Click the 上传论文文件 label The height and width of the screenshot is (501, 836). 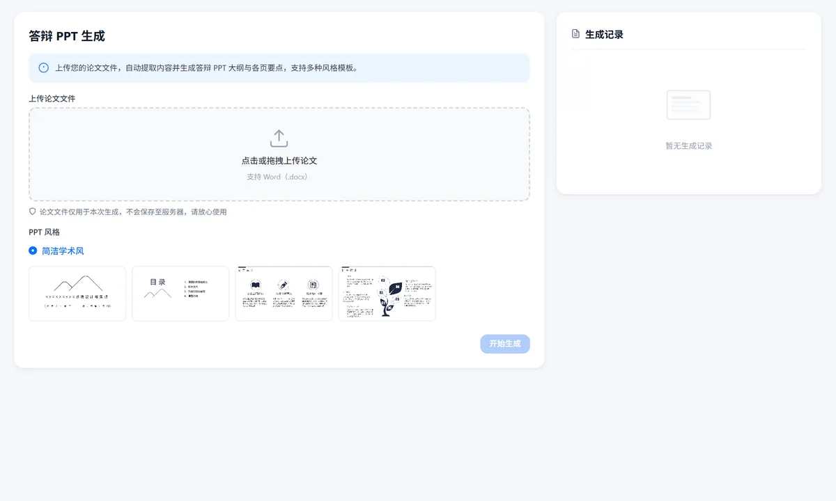(x=52, y=99)
